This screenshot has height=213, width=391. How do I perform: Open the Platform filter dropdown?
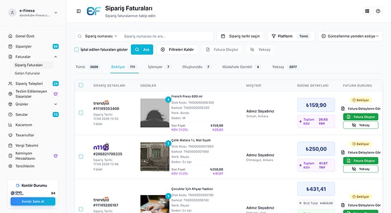[x=291, y=36]
